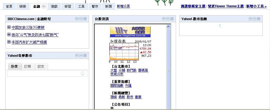Expand the 俄乌"斗气" news item
Viewport: 270px width, 110px height.
(9, 34)
